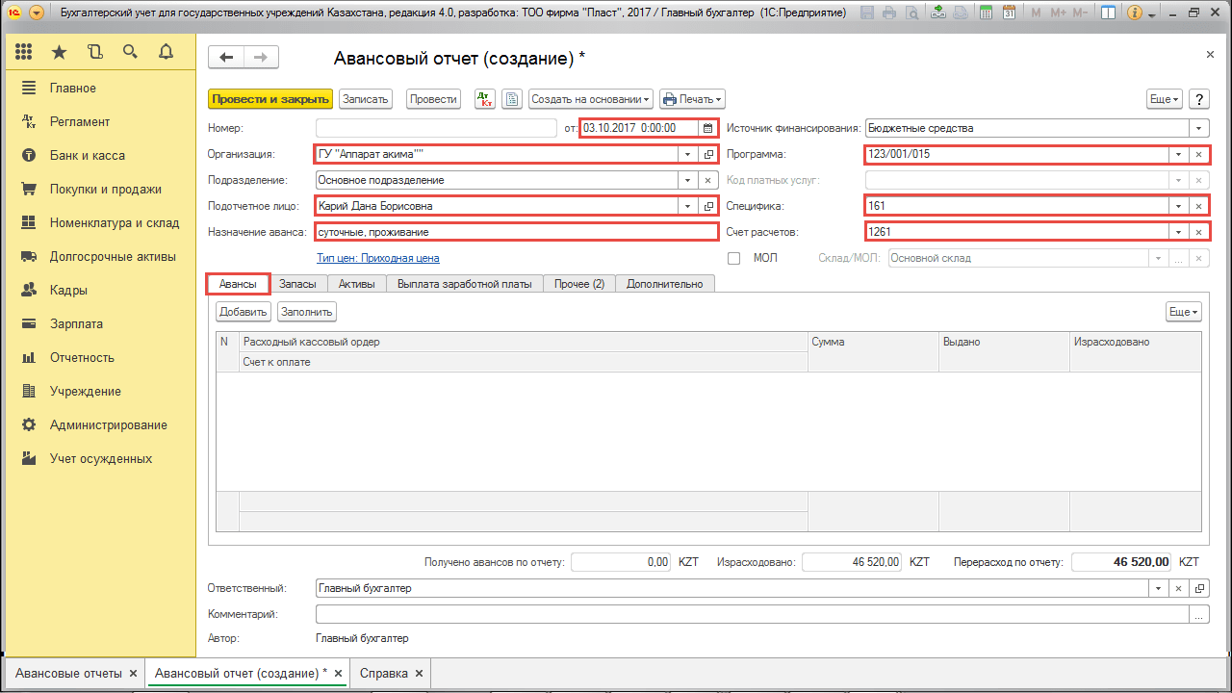Screen dimensions: 1232x693
Task: Switch to the Запасы tab
Action: point(297,284)
